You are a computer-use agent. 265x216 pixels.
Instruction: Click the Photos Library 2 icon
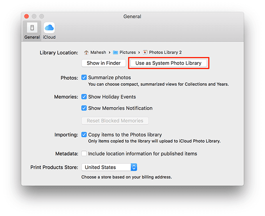coord(145,52)
